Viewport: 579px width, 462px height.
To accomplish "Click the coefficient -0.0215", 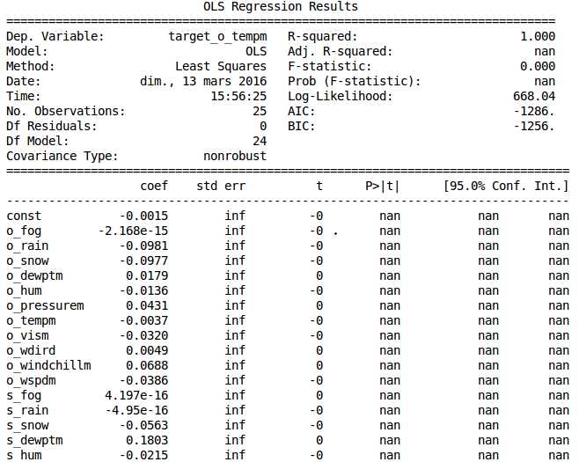I will pyautogui.click(x=143, y=455).
